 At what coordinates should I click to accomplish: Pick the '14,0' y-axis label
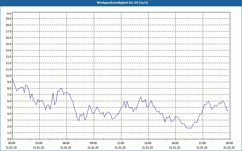pyautogui.click(x=9, y=50)
